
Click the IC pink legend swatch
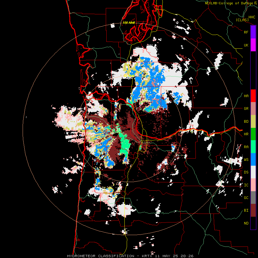[x=253, y=185]
